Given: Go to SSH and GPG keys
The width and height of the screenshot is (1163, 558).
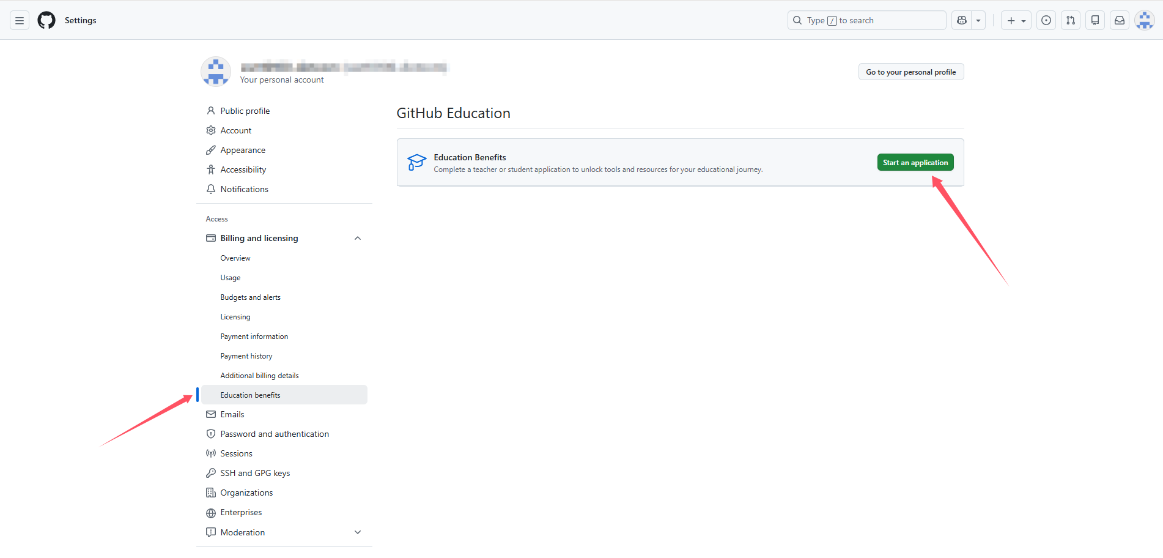Looking at the screenshot, I should (x=255, y=473).
